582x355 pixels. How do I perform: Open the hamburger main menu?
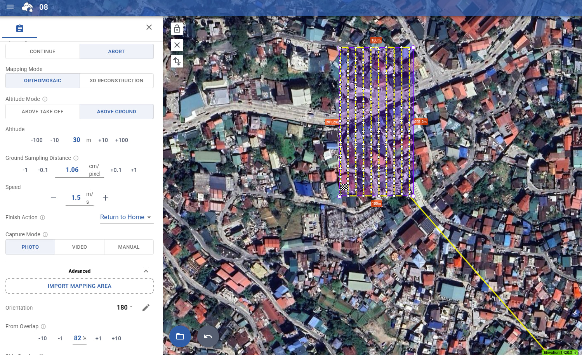coord(10,7)
